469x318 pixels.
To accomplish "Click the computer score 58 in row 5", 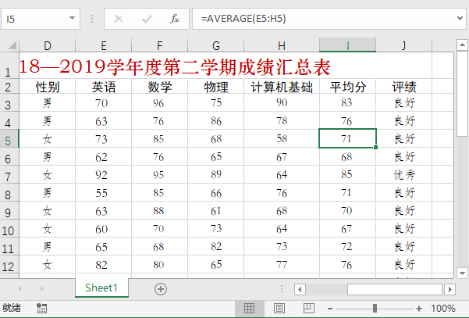I will tap(282, 138).
